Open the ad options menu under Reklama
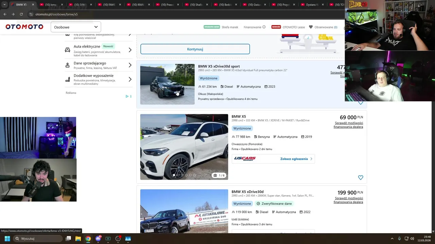435x244 pixels. pyautogui.click(x=131, y=96)
